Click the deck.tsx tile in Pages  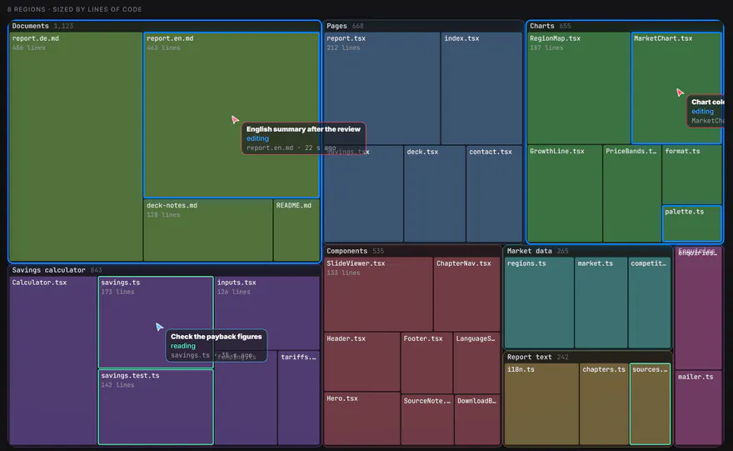(x=435, y=193)
